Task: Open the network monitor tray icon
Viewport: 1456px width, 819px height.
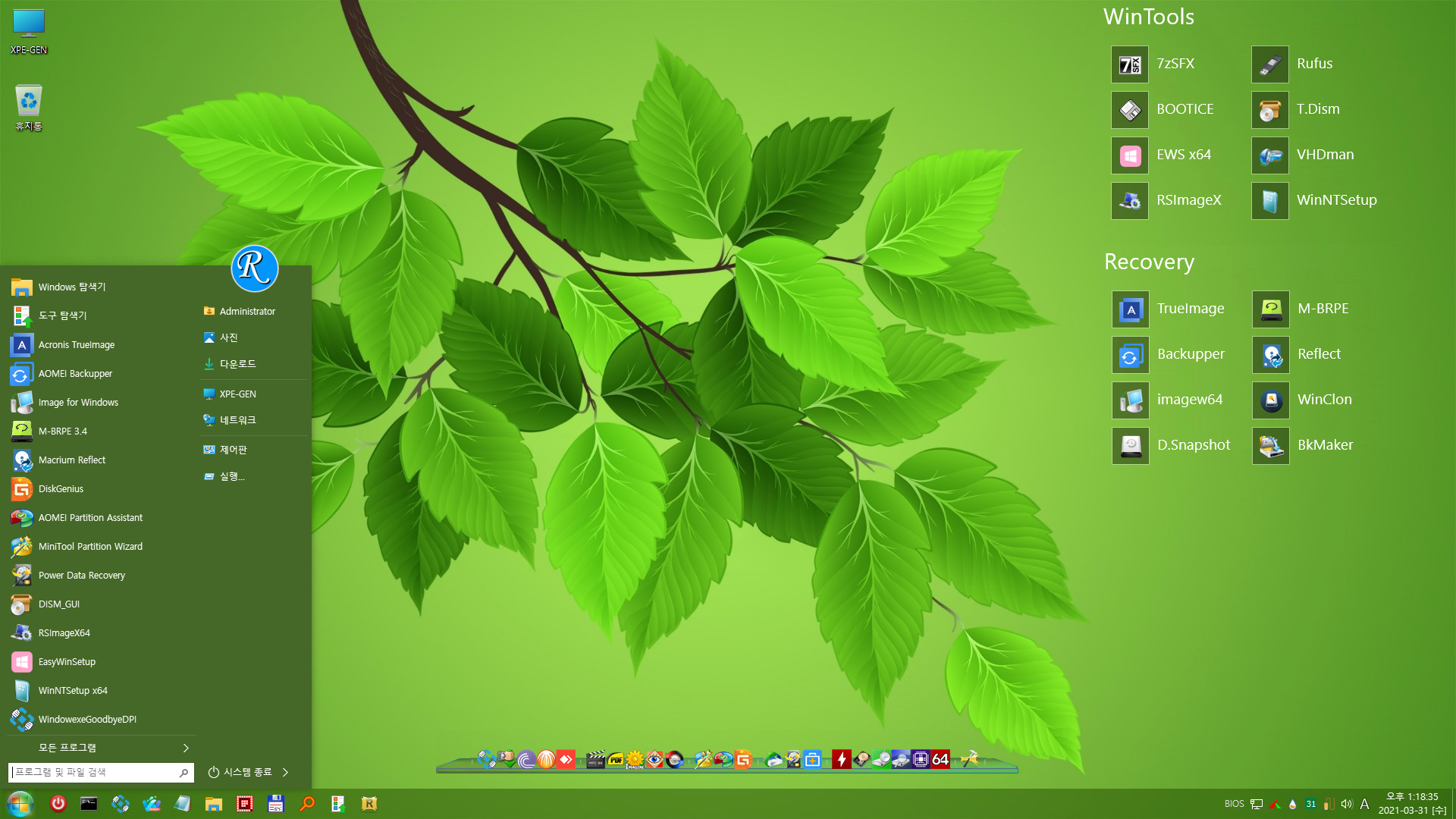Action: click(x=1257, y=804)
